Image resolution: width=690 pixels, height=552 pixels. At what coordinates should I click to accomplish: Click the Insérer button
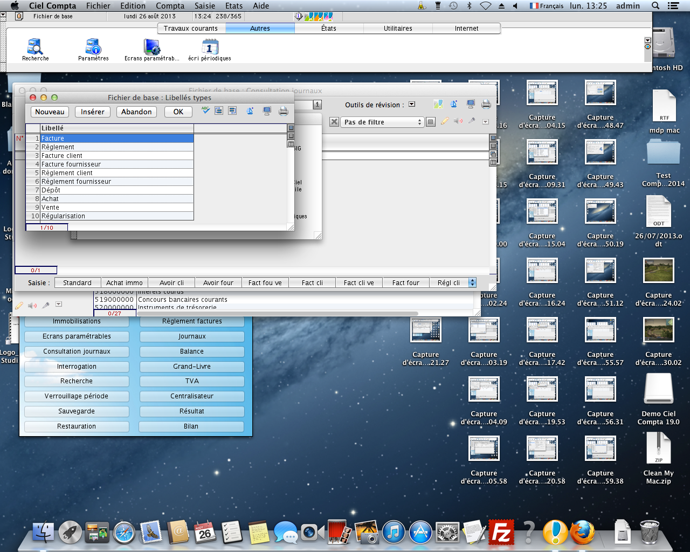(x=93, y=112)
